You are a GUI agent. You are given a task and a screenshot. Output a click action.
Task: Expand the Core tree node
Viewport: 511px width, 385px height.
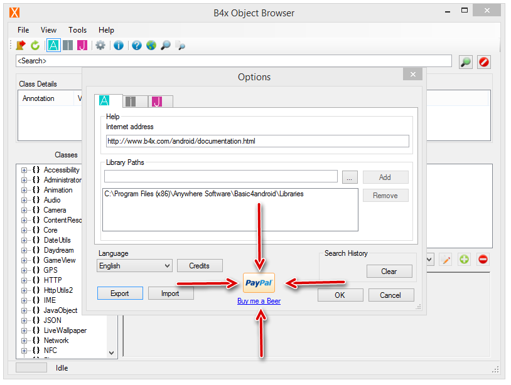[x=24, y=230]
